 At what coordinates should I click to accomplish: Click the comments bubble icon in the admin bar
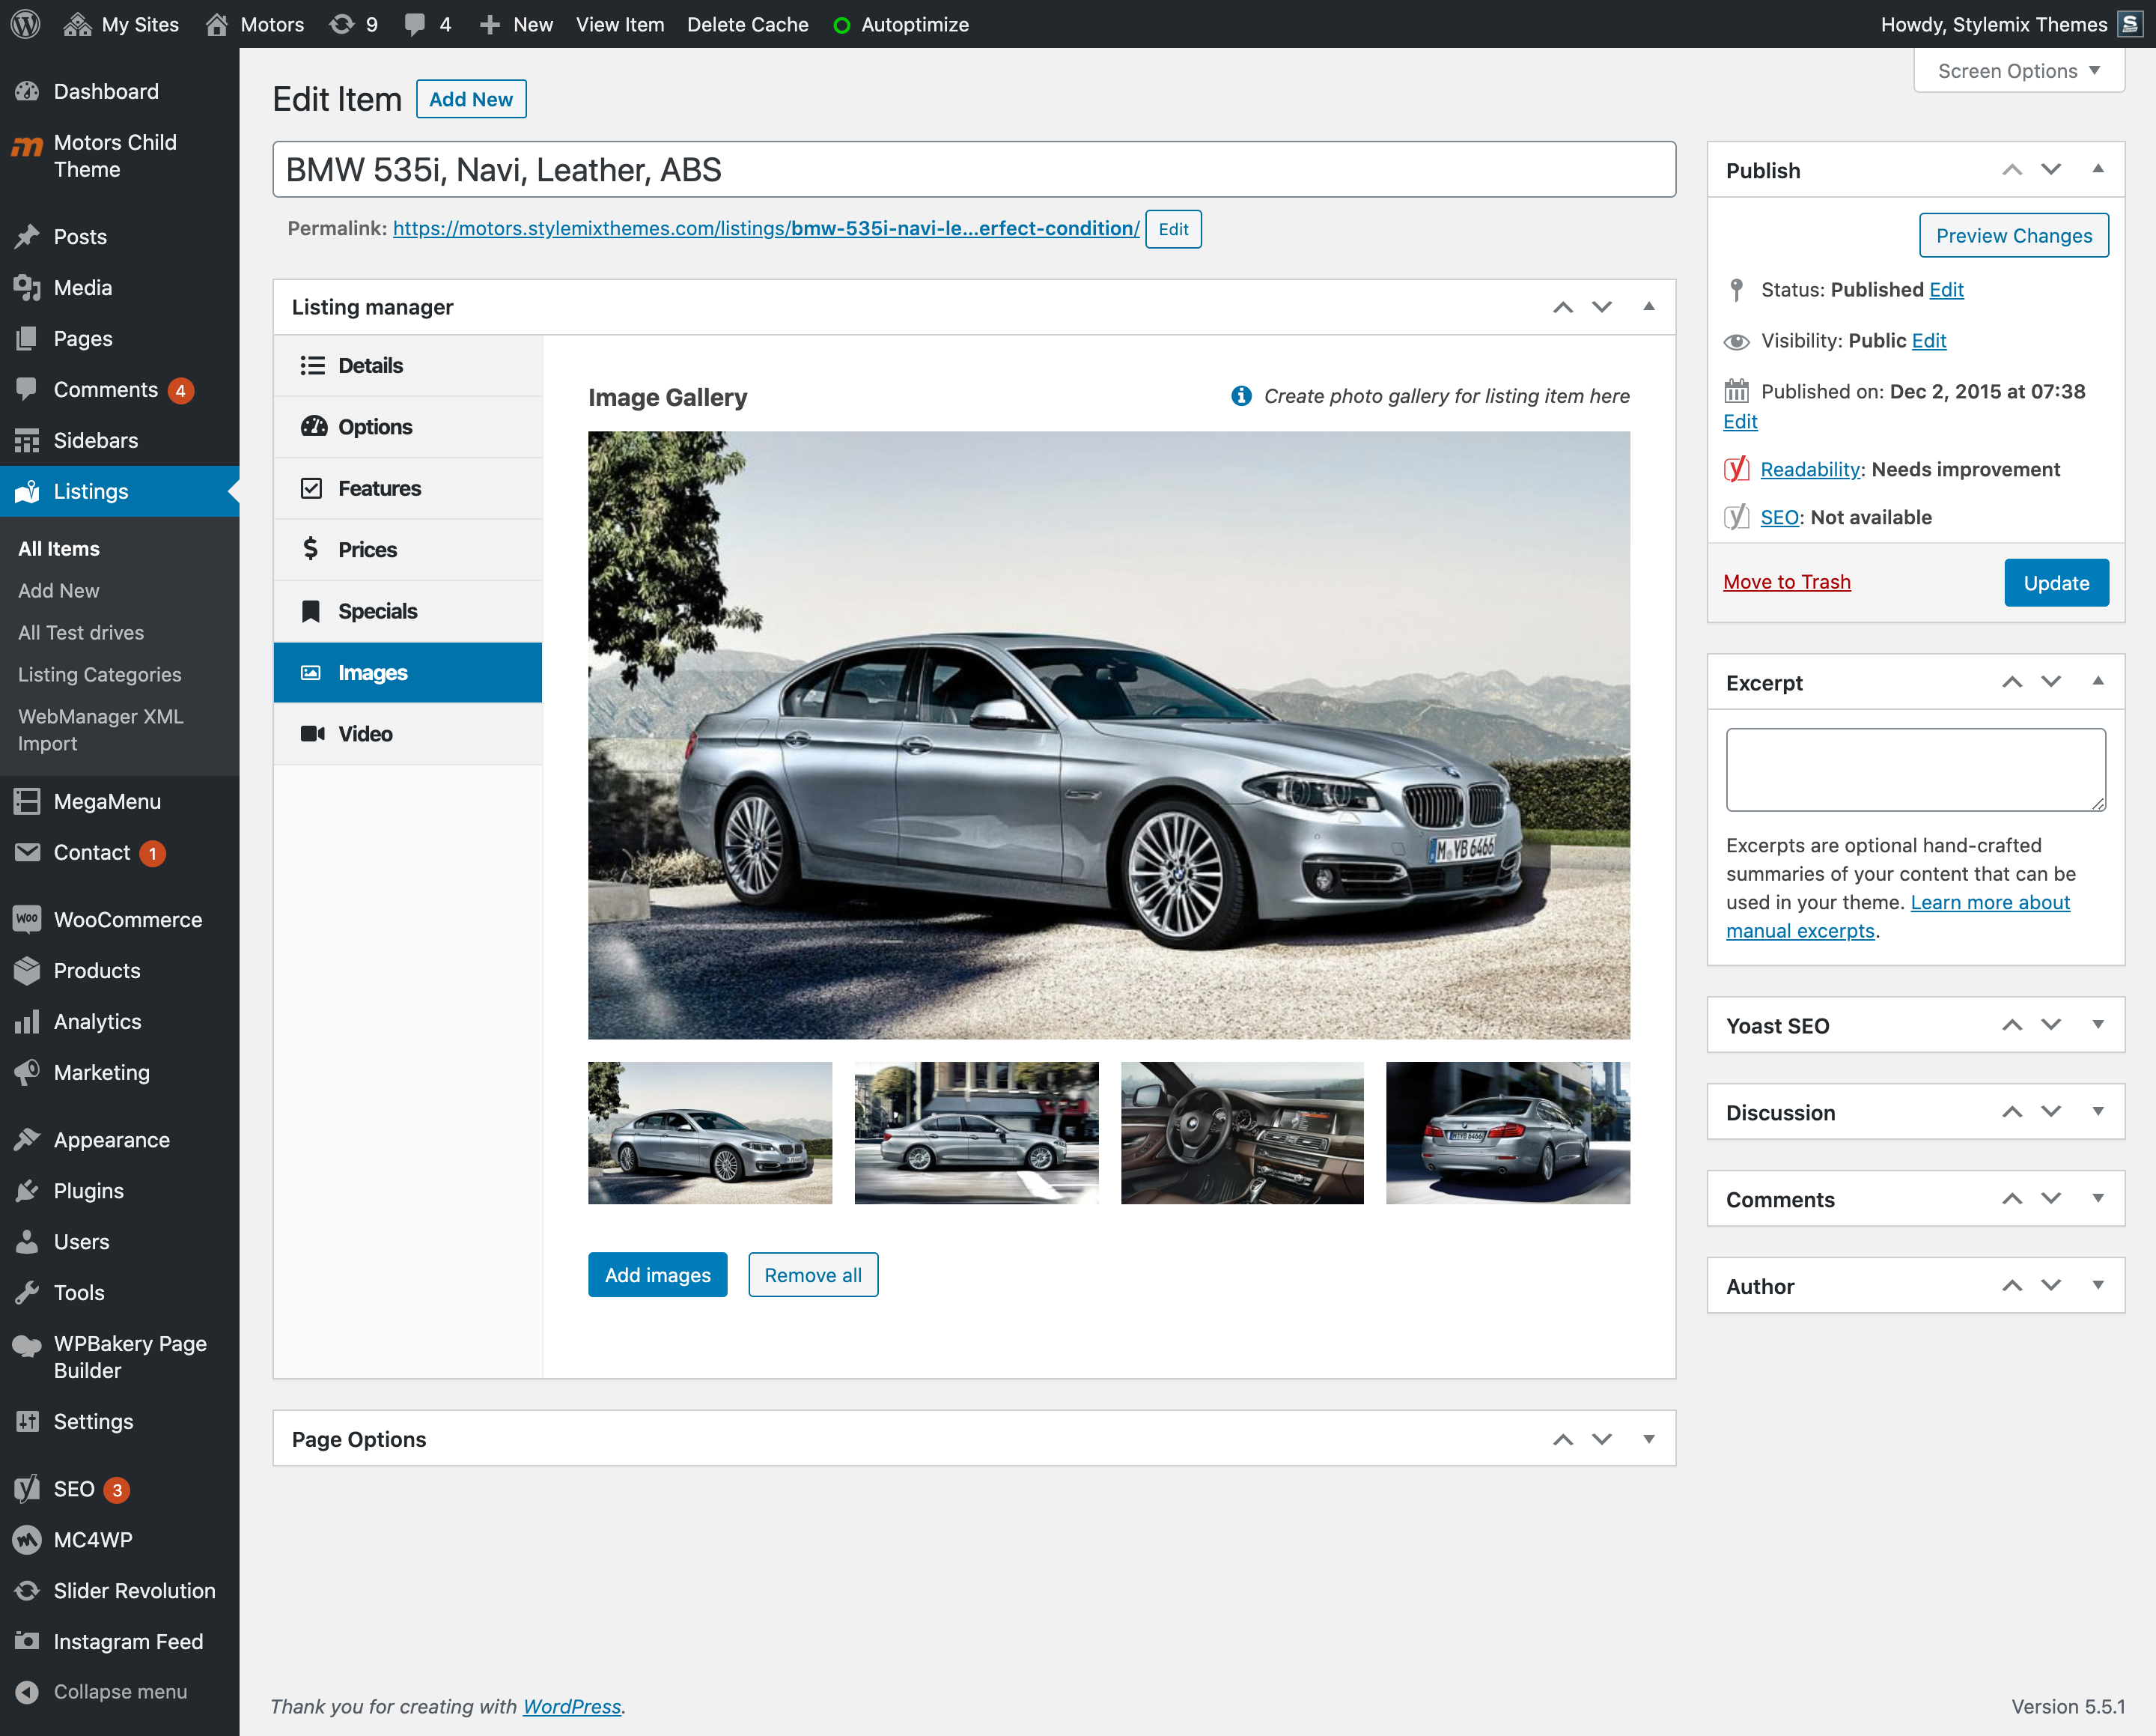click(x=415, y=24)
